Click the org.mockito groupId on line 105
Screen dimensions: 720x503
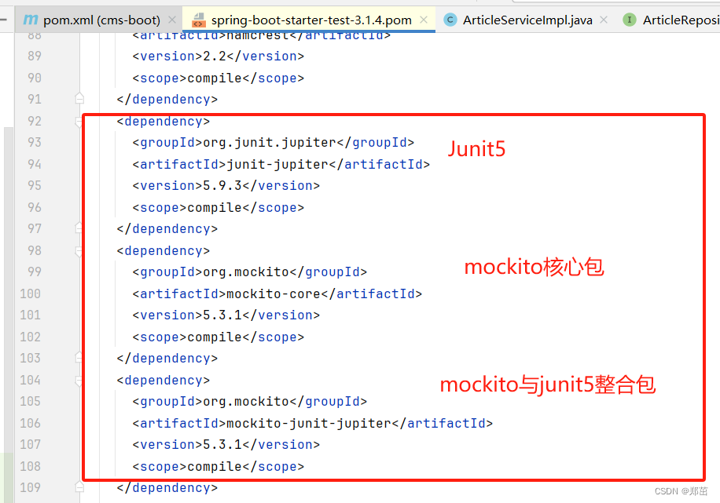[x=250, y=401]
